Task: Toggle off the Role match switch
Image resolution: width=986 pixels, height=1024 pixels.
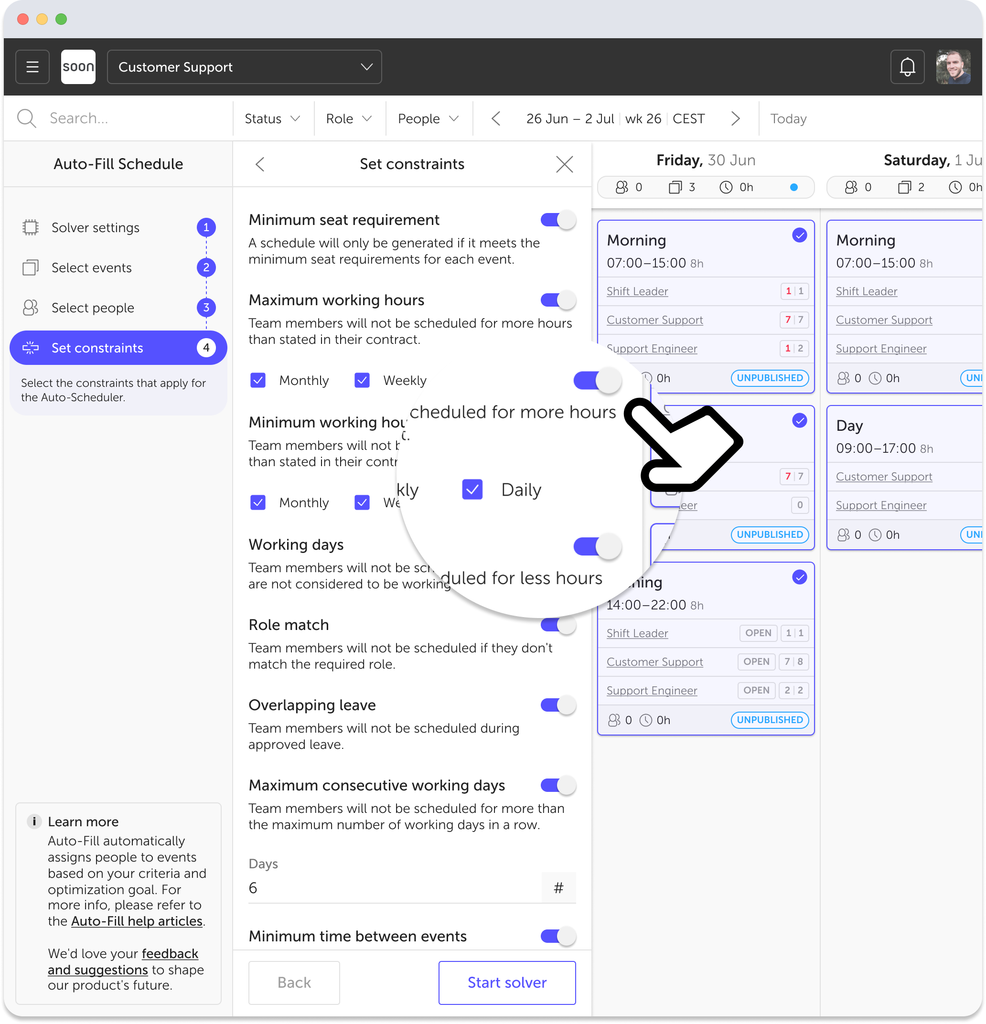Action: click(558, 624)
